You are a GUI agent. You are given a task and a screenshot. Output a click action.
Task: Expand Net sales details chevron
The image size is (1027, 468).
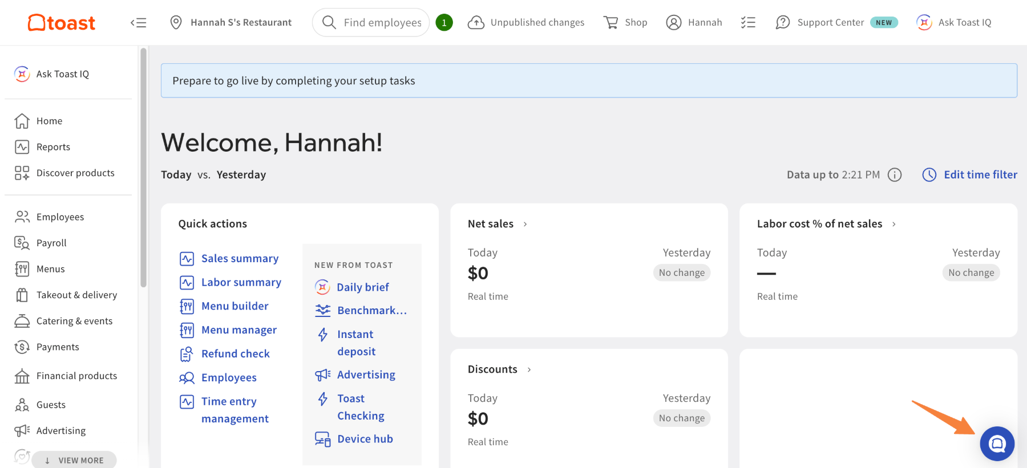click(525, 225)
